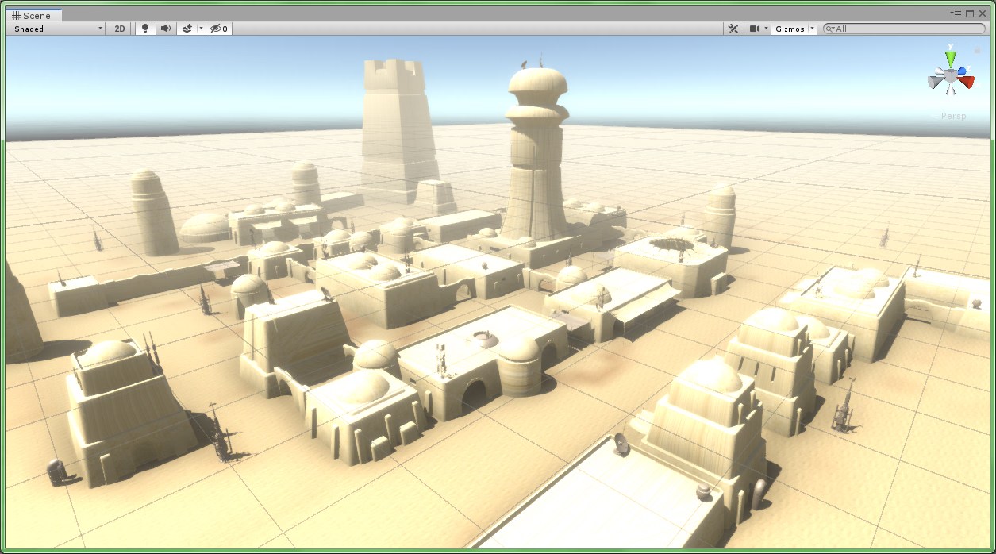Click the green Y axis cone on gizmo
The image size is (996, 554).
951,58
